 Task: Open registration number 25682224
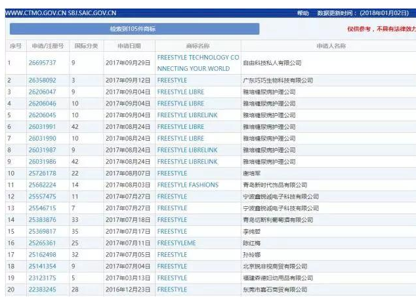42,185
